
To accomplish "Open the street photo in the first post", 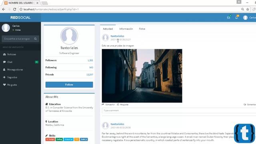I will coord(142,76).
